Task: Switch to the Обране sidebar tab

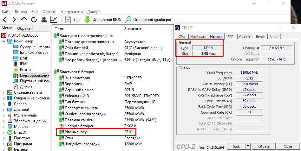Action: point(24,28)
